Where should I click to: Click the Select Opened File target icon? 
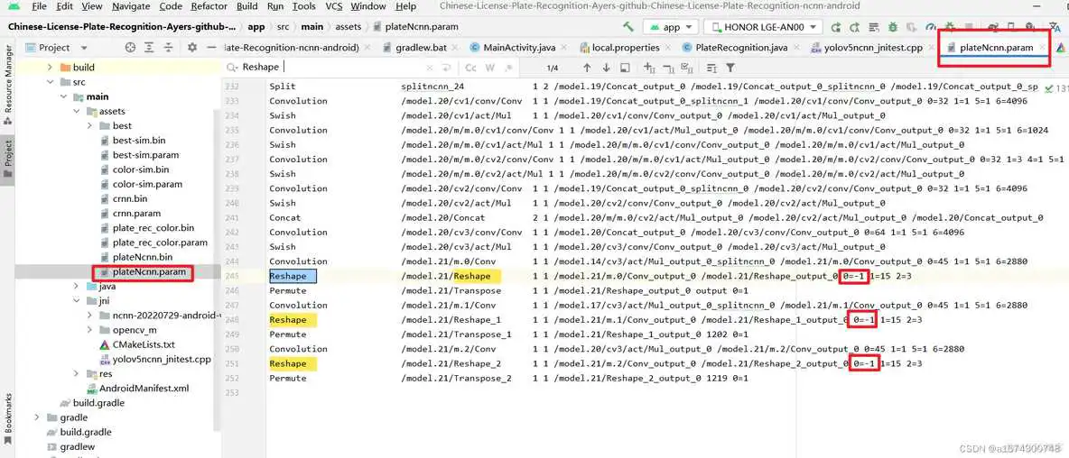(130, 48)
